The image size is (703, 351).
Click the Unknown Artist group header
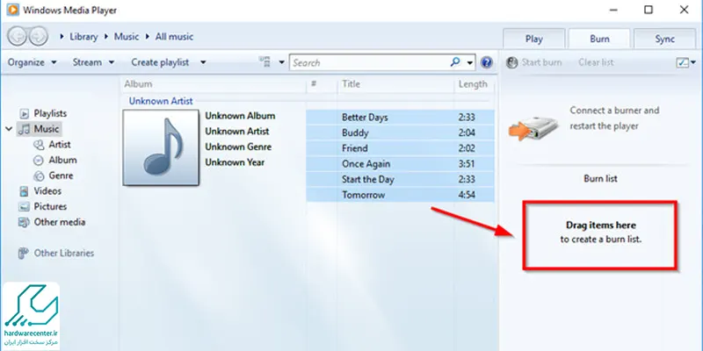[161, 101]
